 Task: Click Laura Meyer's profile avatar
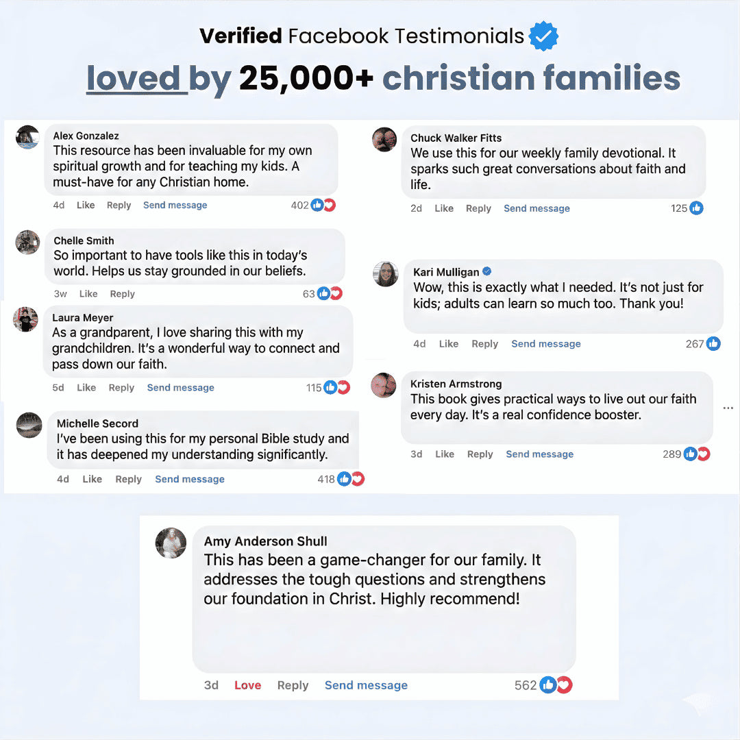pos(26,319)
